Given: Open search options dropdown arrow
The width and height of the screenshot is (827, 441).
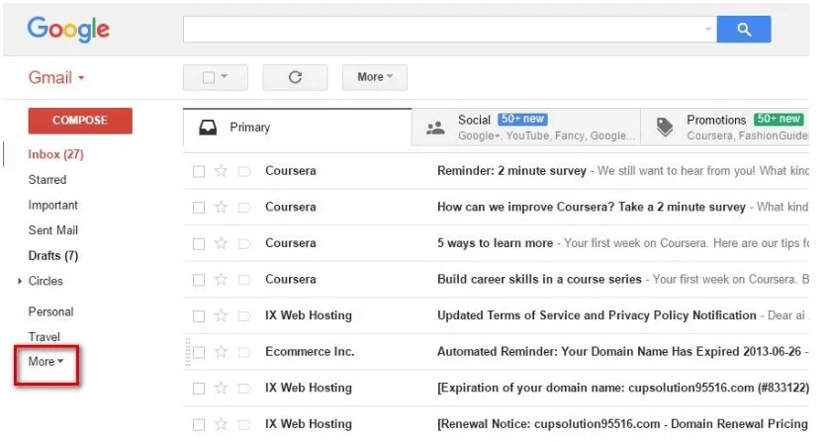Looking at the screenshot, I should coord(708,29).
